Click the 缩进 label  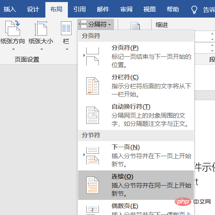162,25
